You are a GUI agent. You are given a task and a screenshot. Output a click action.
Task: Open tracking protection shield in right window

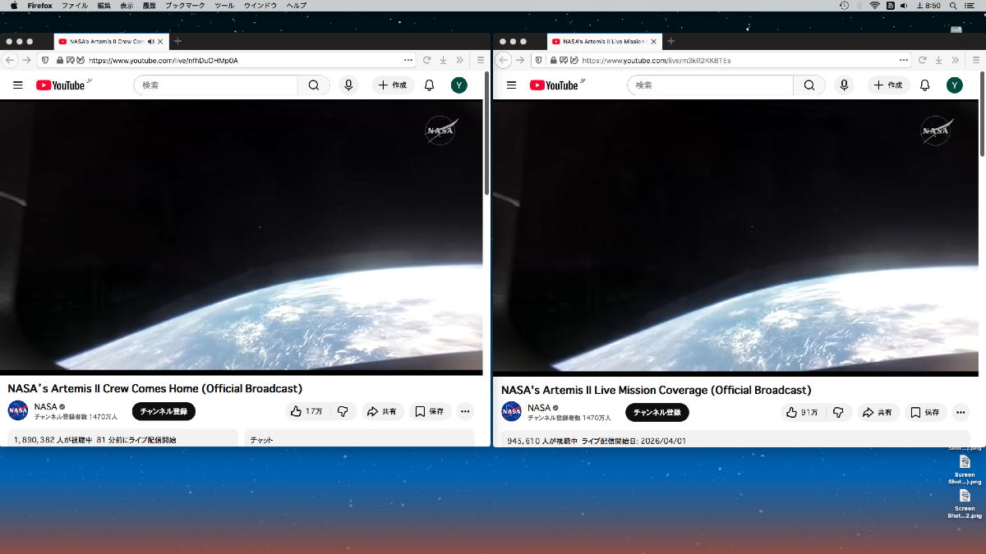[538, 60]
